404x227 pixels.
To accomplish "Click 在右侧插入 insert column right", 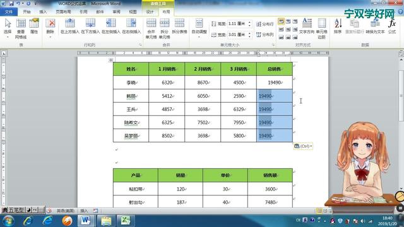I will (x=131, y=26).
